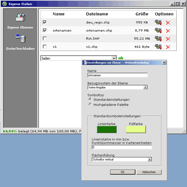Open settings icon for ortsnamen.shp
187x187 pixels.
pos(158,31)
